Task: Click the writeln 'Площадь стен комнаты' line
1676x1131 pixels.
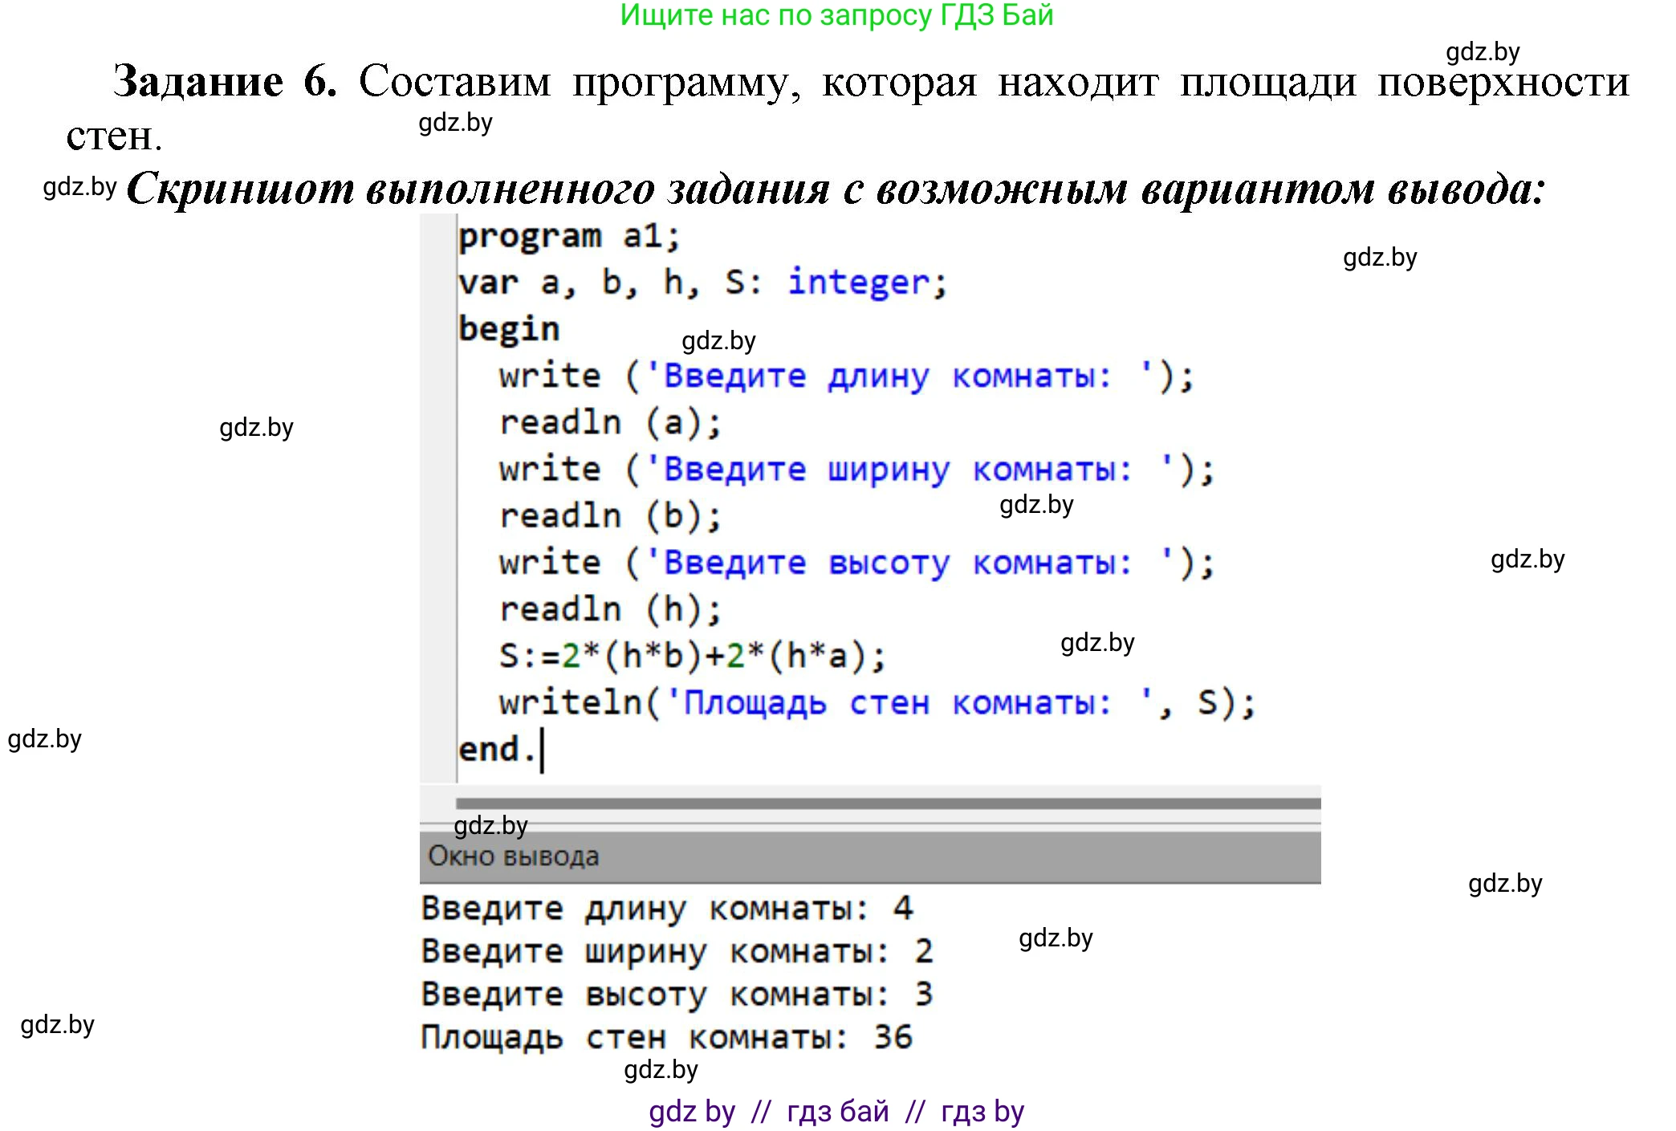Action: coord(877,702)
